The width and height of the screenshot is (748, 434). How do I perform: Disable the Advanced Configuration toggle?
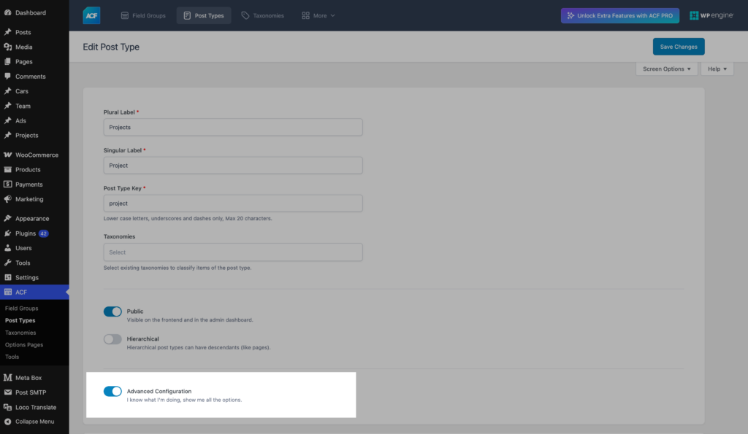(x=112, y=391)
